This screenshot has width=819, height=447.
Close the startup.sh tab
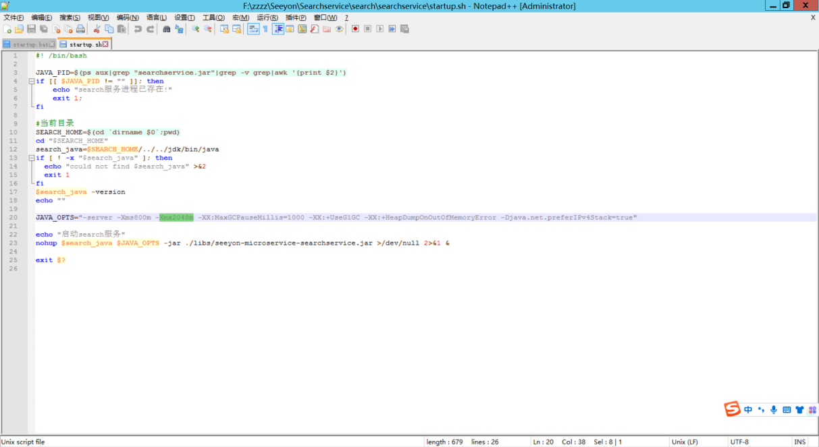pos(106,44)
